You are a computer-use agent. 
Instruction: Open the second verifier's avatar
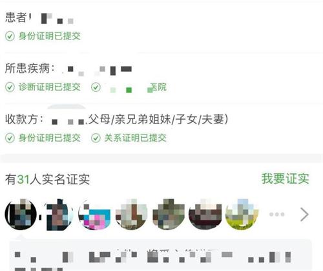[58, 215]
